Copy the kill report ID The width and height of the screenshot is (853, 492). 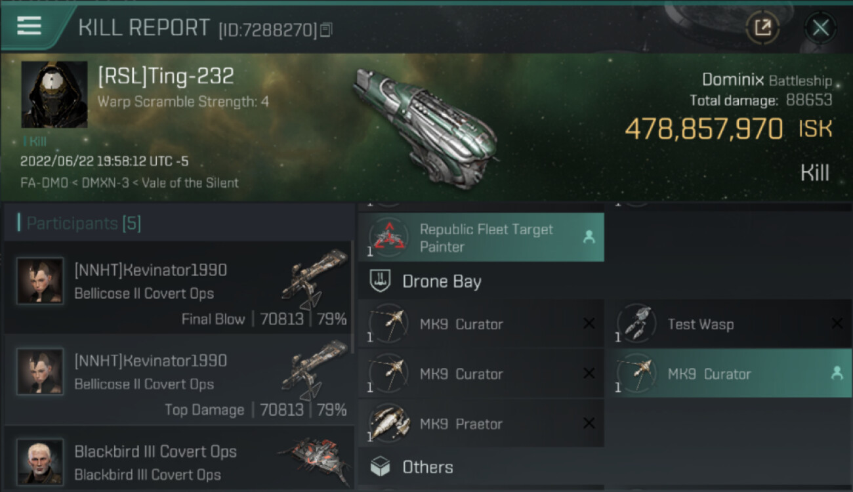pyautogui.click(x=326, y=30)
